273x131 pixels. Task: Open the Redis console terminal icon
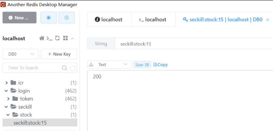(49, 38)
